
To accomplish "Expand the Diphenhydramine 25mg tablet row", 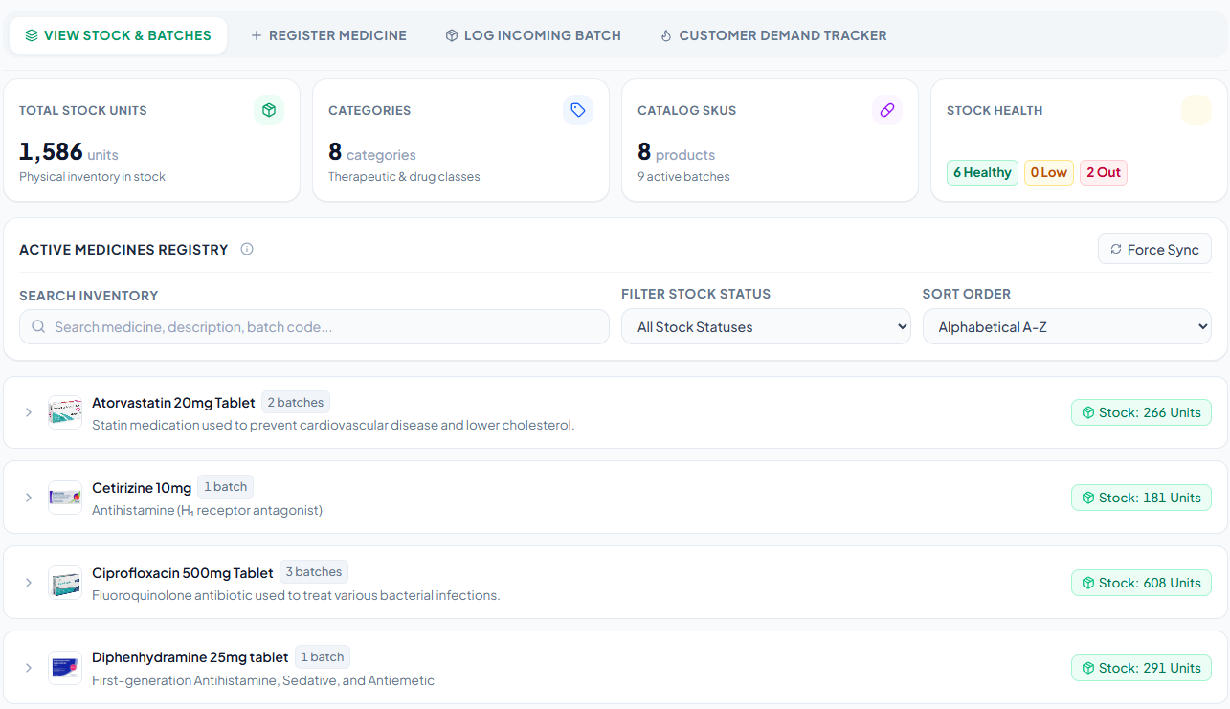I will pyautogui.click(x=29, y=668).
